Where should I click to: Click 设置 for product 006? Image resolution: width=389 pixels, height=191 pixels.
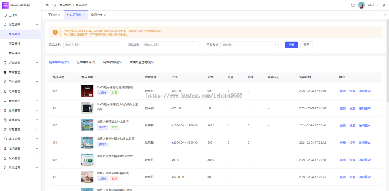click(352, 108)
